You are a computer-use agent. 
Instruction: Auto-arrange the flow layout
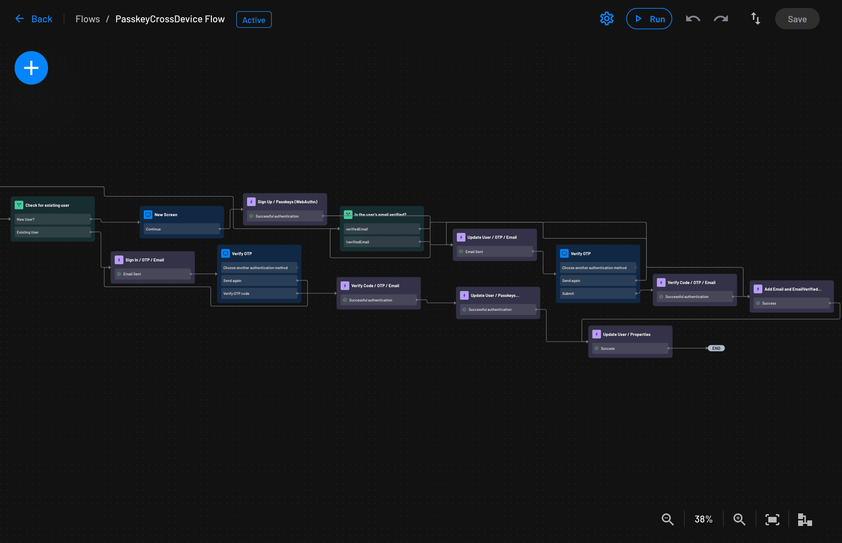coord(805,519)
